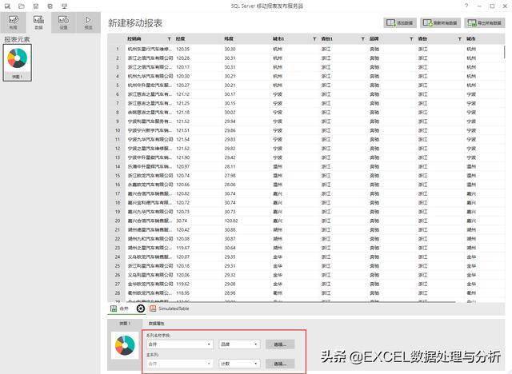This screenshot has height=374, width=512.
Task: Select the pie chart element under 报表元素
Action: pos(18,62)
